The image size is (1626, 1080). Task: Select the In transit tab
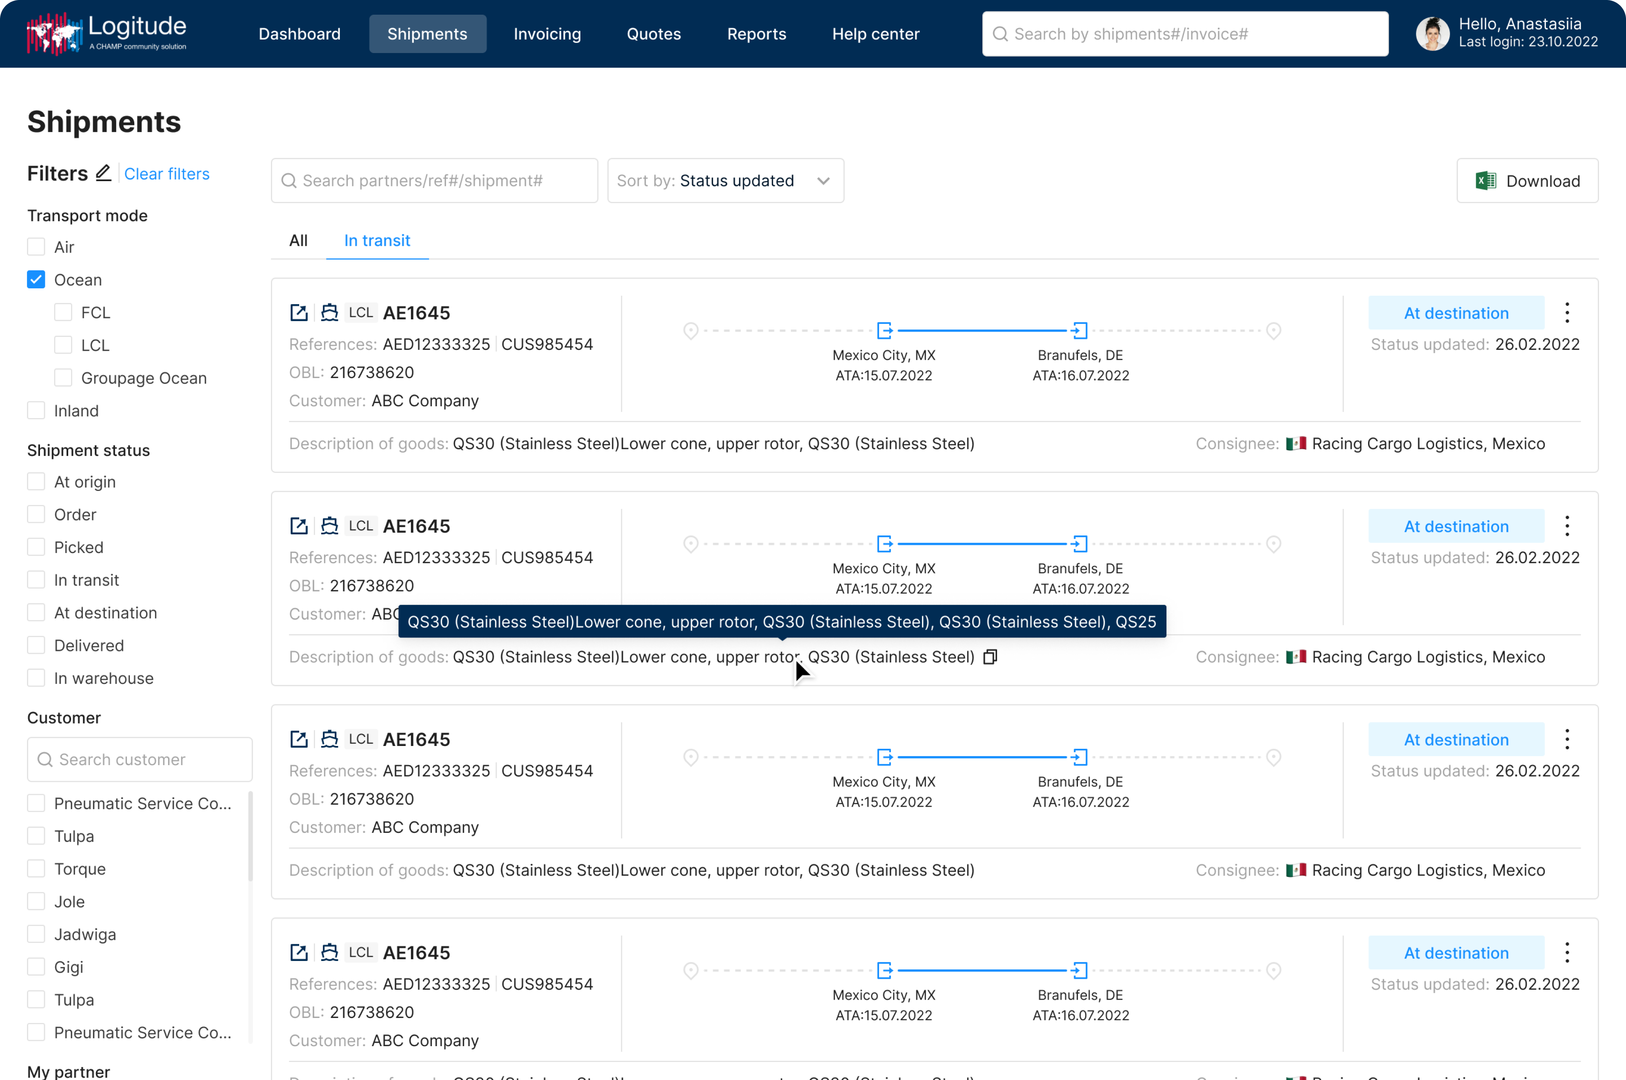point(377,240)
